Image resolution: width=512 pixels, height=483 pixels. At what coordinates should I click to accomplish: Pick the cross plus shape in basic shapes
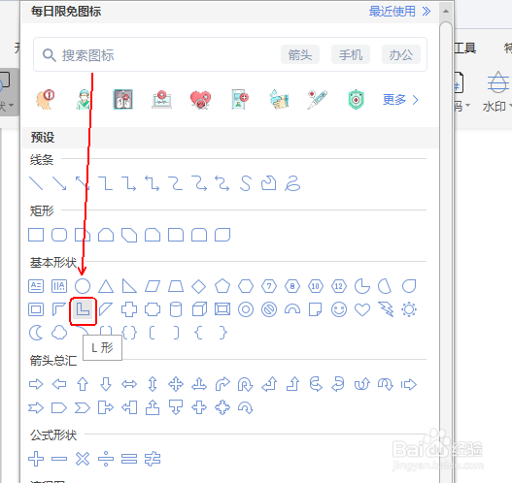point(129,309)
